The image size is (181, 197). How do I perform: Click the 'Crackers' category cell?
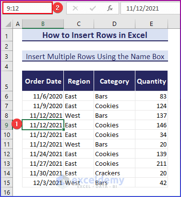114,173
